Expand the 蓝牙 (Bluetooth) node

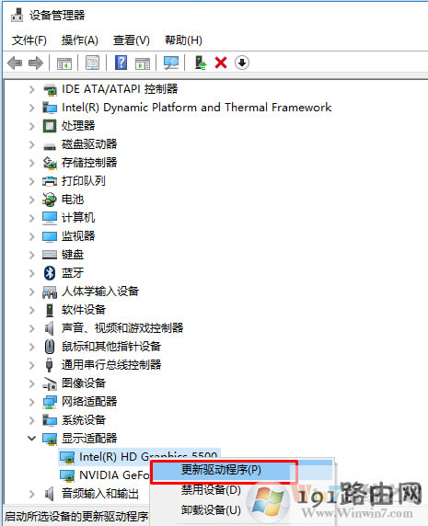point(31,273)
